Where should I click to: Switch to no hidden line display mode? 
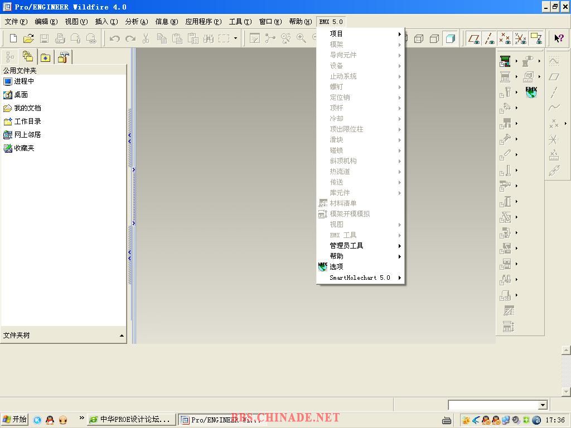click(x=434, y=38)
